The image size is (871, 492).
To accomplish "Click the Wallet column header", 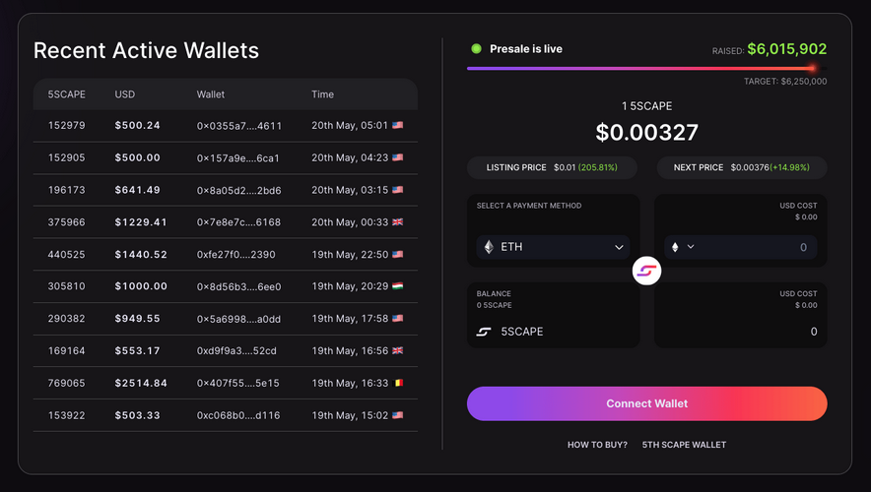I will click(x=211, y=94).
